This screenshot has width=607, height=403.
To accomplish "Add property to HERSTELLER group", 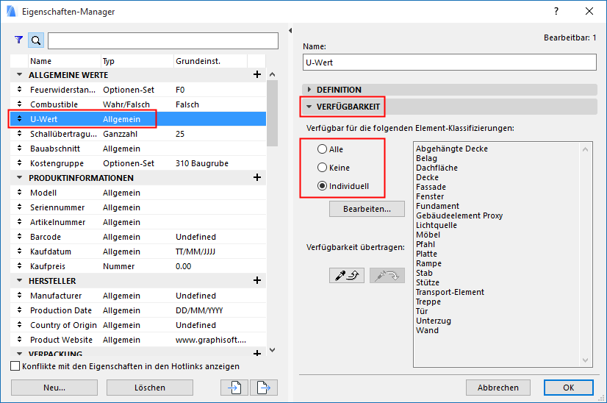I will pyautogui.click(x=257, y=280).
